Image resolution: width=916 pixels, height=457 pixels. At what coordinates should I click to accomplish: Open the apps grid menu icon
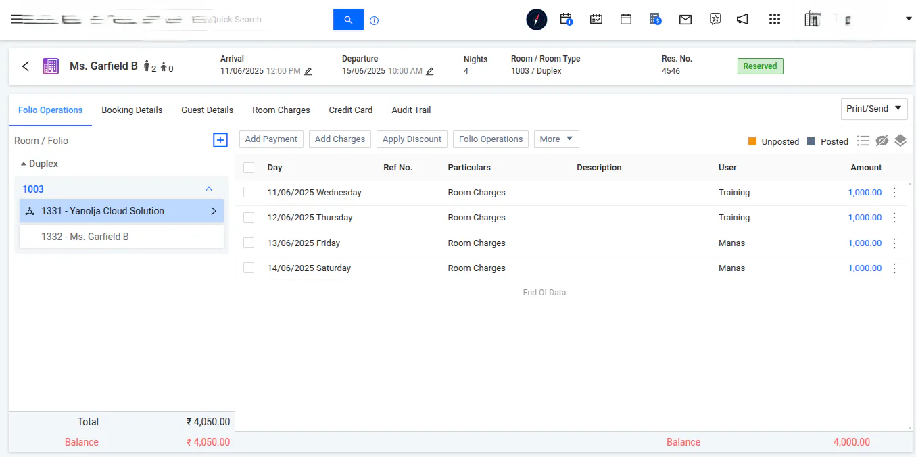pyautogui.click(x=775, y=20)
